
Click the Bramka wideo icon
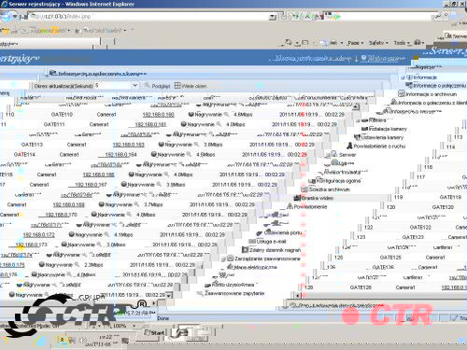click(x=297, y=198)
